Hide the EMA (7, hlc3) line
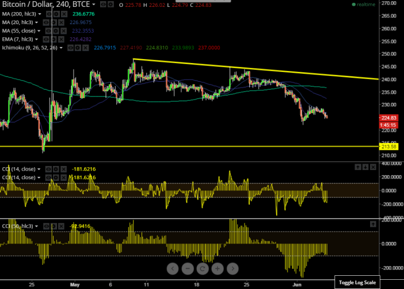 [x=46, y=39]
